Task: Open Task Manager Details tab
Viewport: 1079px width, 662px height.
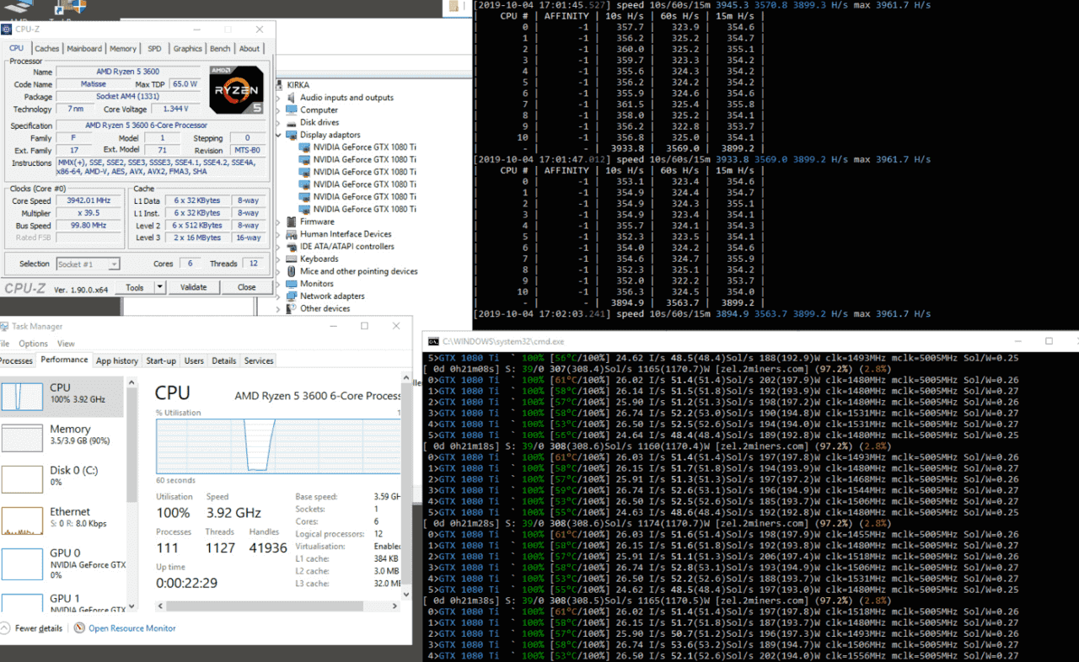Action: pos(224,360)
